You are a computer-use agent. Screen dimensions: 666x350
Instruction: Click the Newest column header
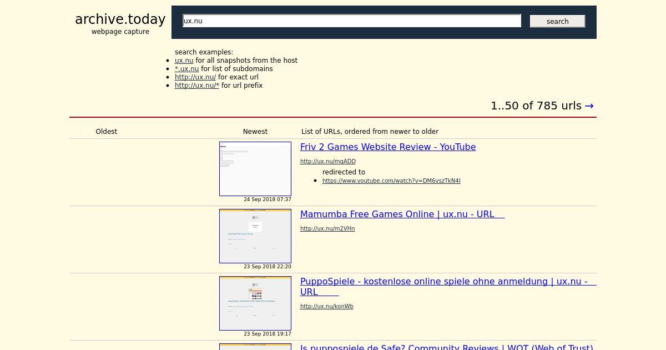(255, 132)
